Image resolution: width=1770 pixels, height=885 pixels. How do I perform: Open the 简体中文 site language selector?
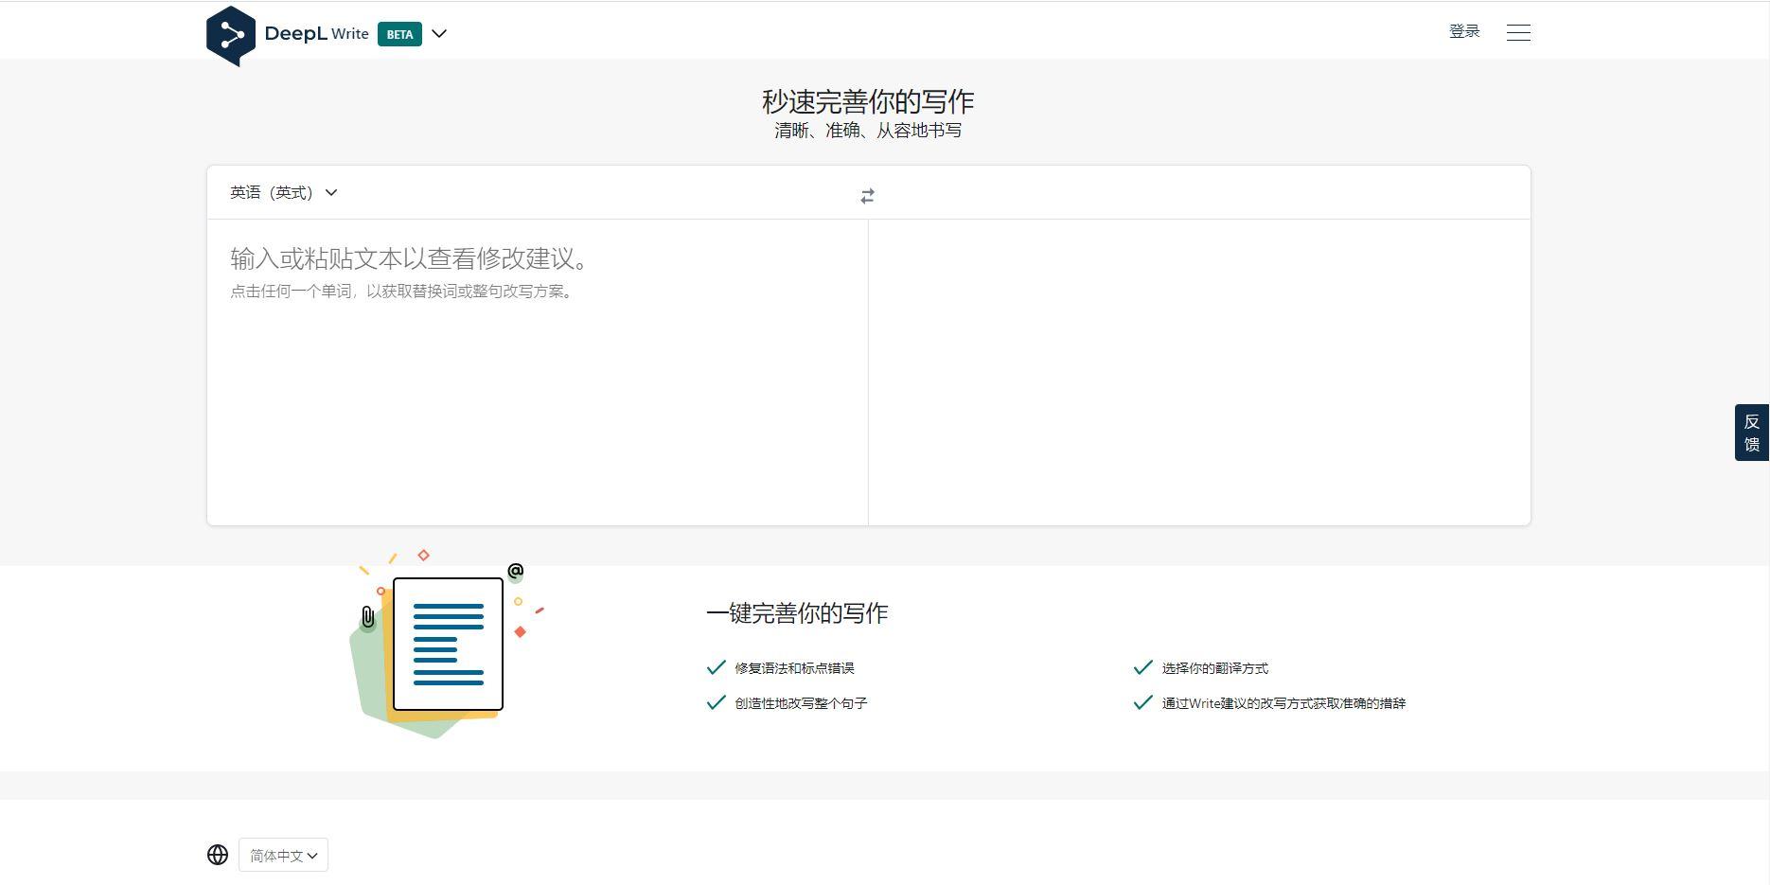pyautogui.click(x=283, y=855)
